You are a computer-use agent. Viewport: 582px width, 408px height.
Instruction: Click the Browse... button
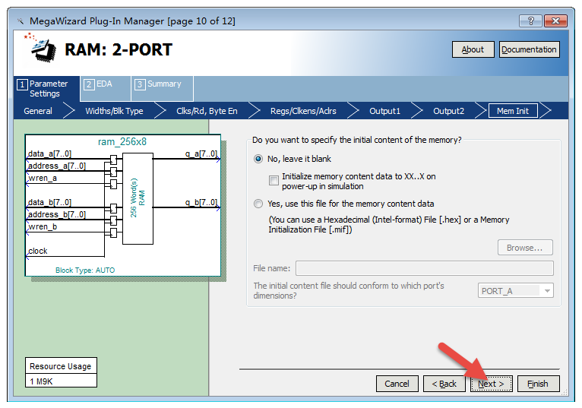click(x=525, y=248)
